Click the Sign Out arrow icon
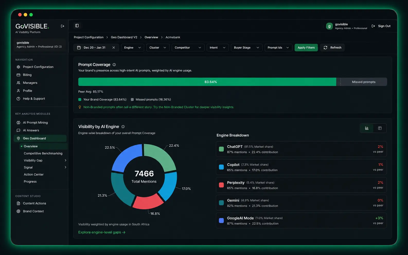This screenshot has width=408, height=255. (x=373, y=26)
